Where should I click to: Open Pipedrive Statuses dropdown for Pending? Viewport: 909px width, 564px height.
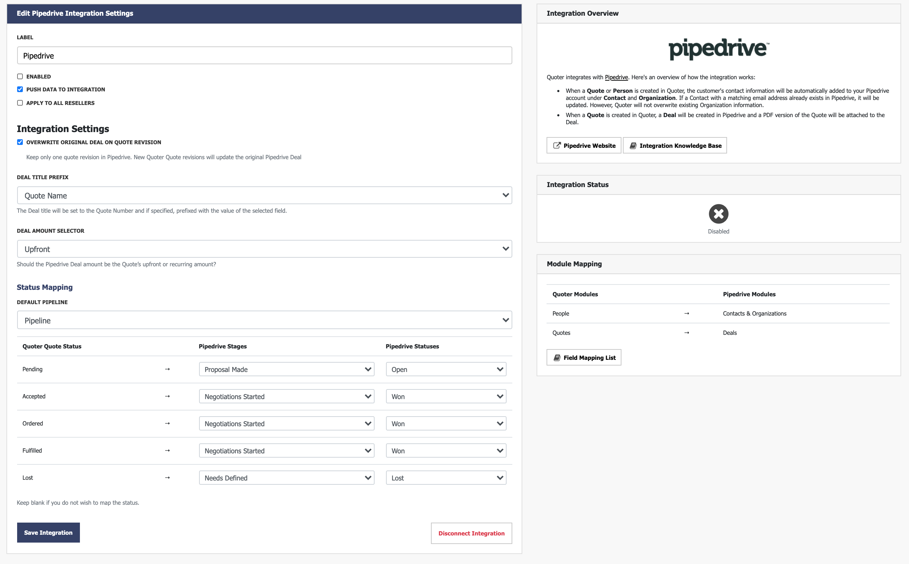[446, 369]
